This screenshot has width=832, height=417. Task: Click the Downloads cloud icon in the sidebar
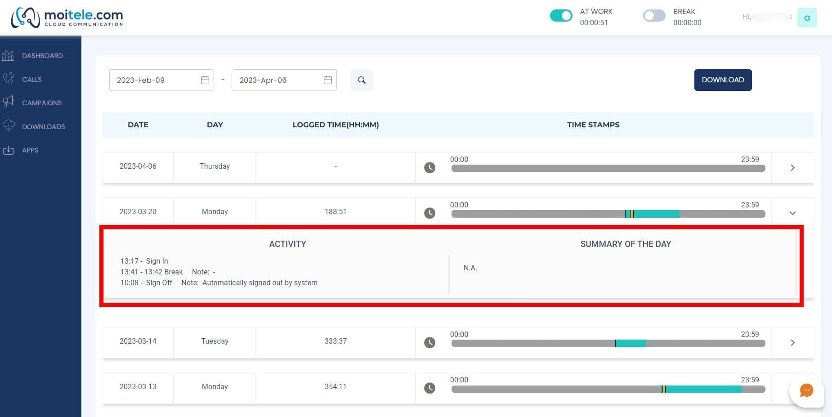pos(9,126)
